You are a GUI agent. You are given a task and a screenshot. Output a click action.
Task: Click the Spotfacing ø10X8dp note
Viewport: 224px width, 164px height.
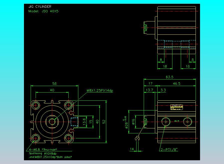pyautogui.click(x=43, y=154)
